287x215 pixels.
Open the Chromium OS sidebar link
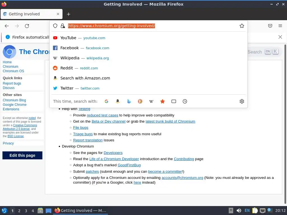13,71
